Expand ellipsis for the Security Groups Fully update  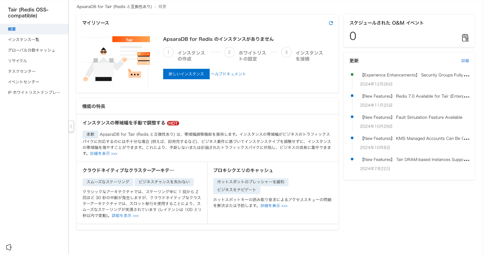[467, 75]
